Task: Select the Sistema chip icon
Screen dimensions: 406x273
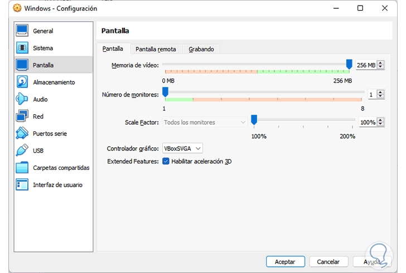Action: pyautogui.click(x=22, y=48)
